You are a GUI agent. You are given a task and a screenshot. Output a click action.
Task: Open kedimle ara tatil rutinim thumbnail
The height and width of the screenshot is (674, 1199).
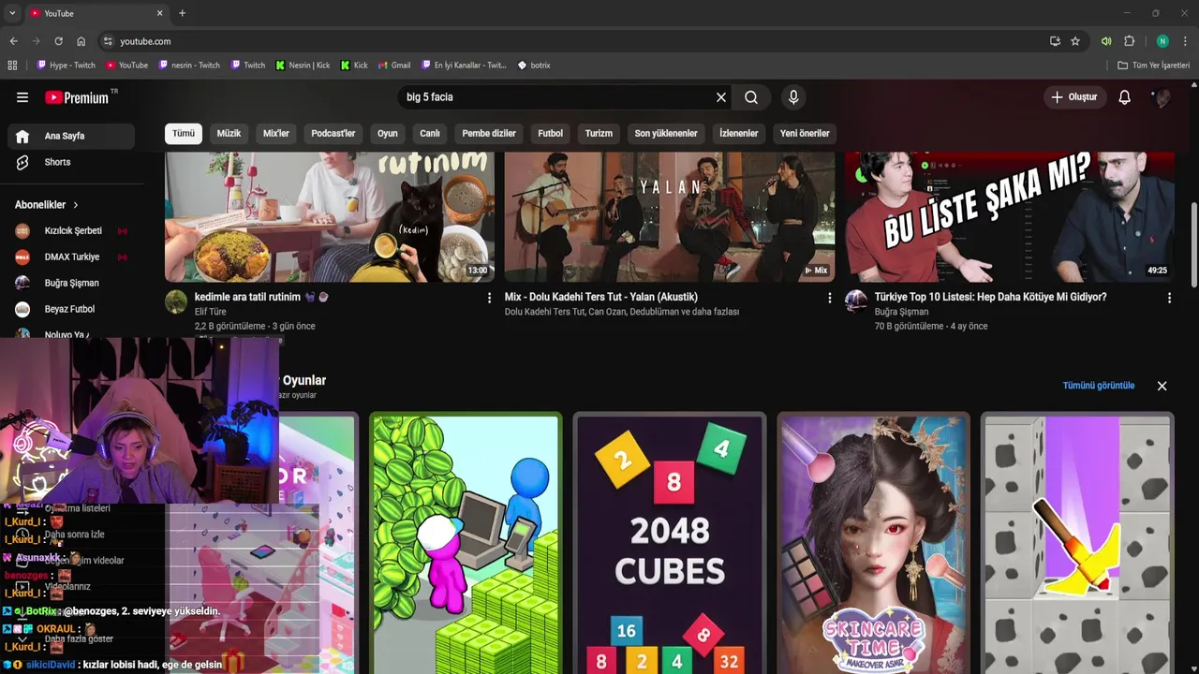330,217
